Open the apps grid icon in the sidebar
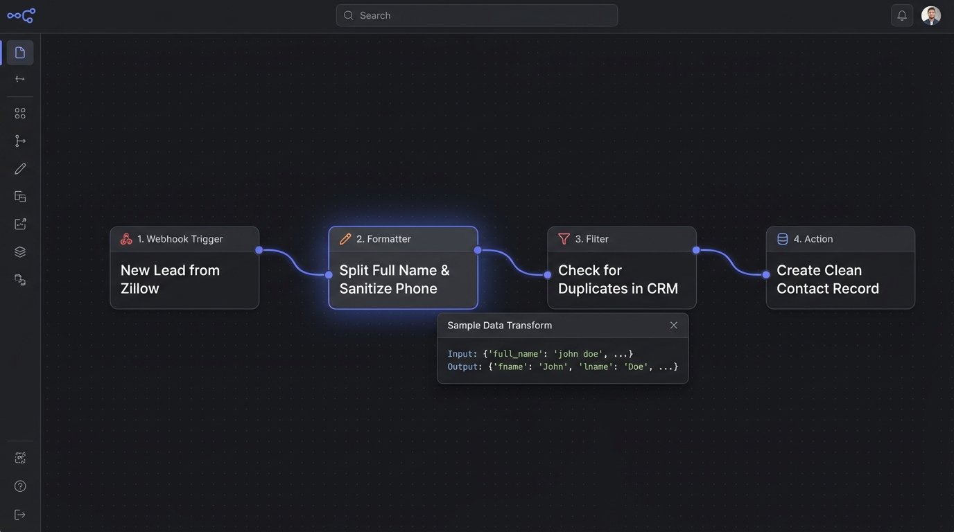This screenshot has height=532, width=954. tap(18, 112)
